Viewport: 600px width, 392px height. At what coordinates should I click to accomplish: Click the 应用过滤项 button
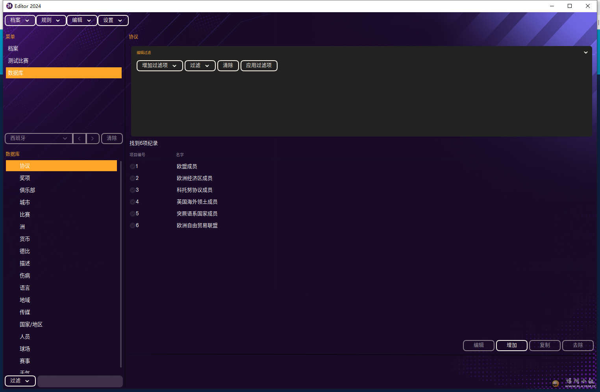(x=259, y=66)
